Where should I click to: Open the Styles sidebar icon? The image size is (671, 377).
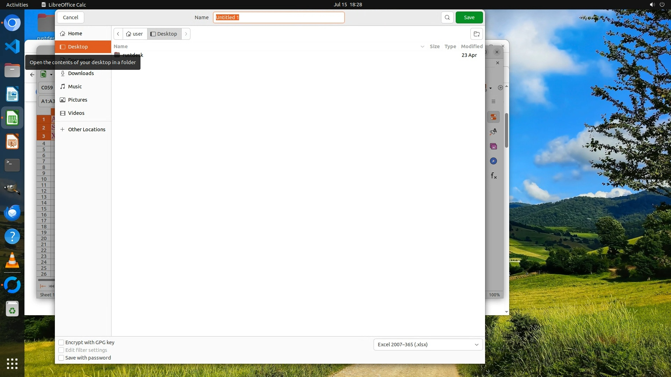(493, 132)
